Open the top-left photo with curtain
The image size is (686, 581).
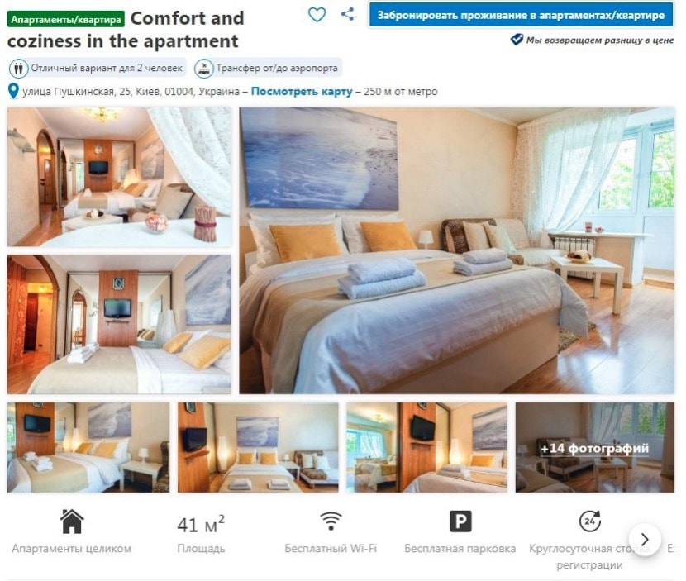[x=119, y=177]
